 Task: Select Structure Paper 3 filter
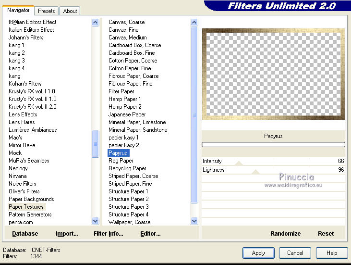[129, 207]
